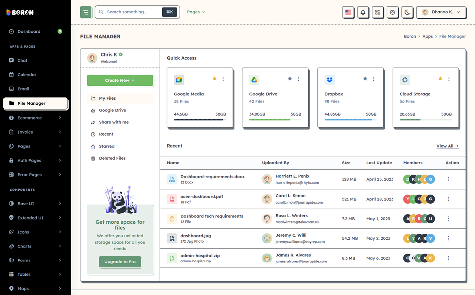Open the notifications bell icon
475x295 pixels.
363,12
